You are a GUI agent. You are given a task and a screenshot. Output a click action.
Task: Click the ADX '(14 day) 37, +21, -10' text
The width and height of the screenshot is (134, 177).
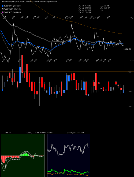click(75, 132)
